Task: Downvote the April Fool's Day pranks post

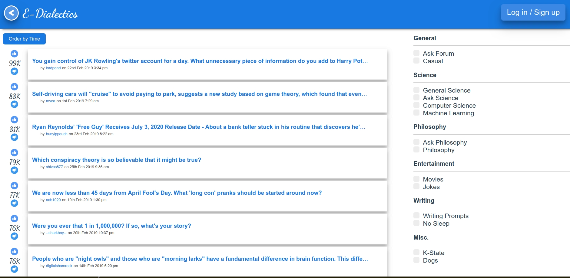Action: (15, 203)
